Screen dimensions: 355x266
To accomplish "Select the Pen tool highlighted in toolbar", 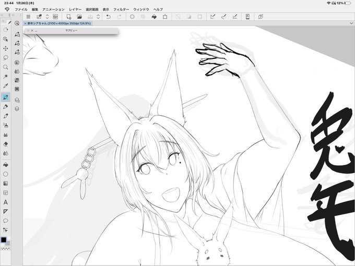I will [x=6, y=97].
